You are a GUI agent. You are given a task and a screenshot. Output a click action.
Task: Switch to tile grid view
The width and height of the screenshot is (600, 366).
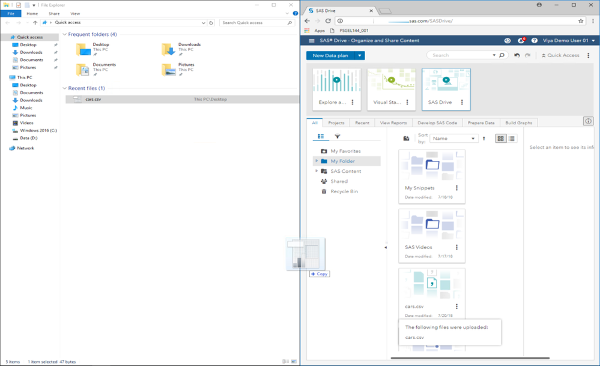pos(500,139)
